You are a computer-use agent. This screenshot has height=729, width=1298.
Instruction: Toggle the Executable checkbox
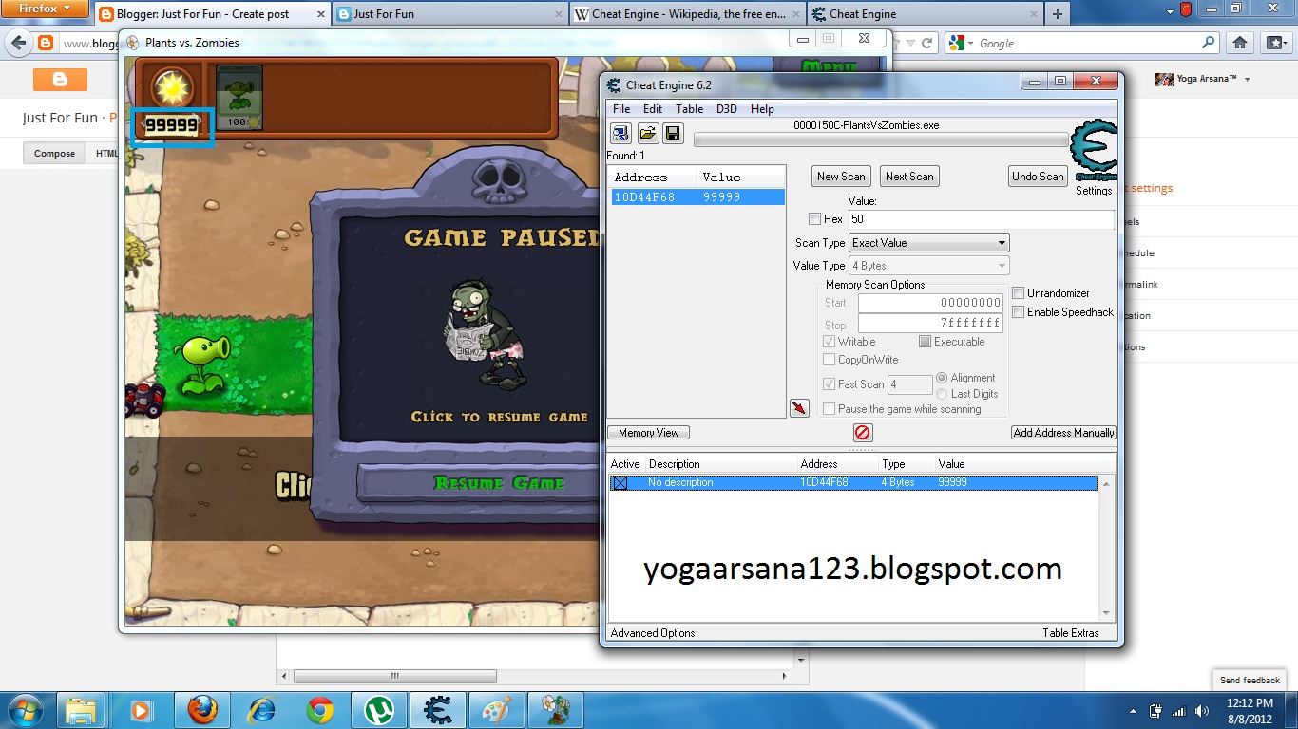[x=925, y=342]
